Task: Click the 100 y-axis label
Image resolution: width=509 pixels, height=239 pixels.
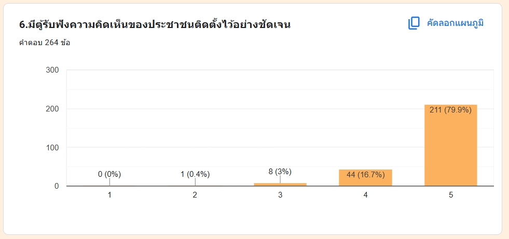Action: click(52, 148)
